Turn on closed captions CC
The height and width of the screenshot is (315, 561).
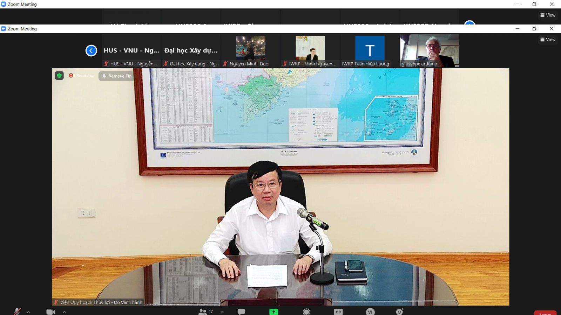tap(338, 311)
